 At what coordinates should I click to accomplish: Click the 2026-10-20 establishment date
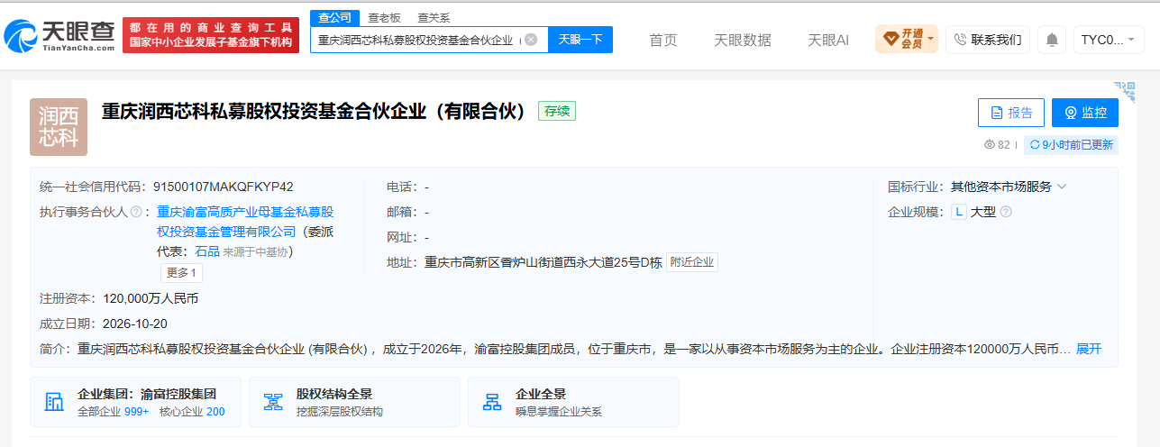point(135,324)
